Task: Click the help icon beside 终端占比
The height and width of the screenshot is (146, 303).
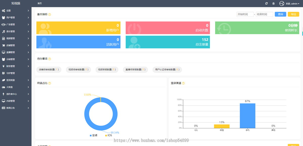Action: (49, 83)
